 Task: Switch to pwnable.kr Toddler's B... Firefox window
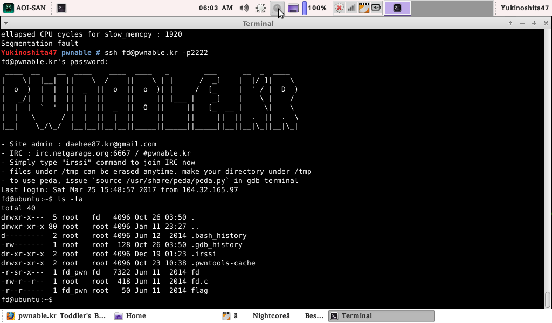pyautogui.click(x=56, y=315)
